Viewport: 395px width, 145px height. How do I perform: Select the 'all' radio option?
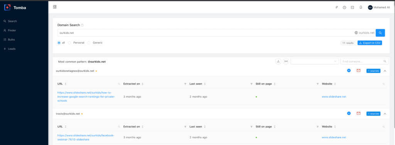tap(59, 43)
